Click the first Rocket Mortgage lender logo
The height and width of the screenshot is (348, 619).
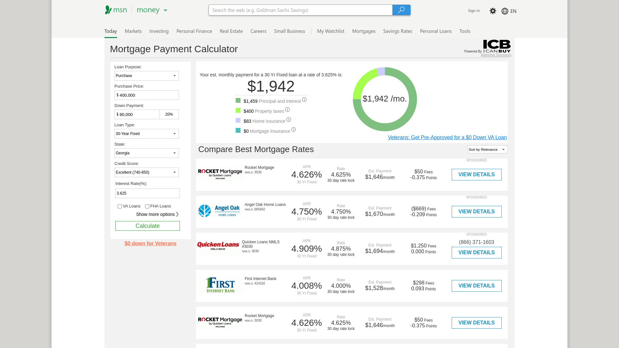click(220, 174)
